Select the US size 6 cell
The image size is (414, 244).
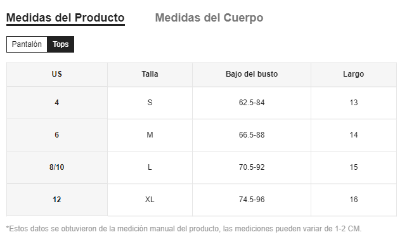pos(57,135)
